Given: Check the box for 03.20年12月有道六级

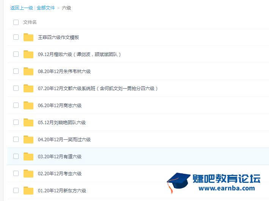Looking at the screenshot, I should click(x=16, y=156).
